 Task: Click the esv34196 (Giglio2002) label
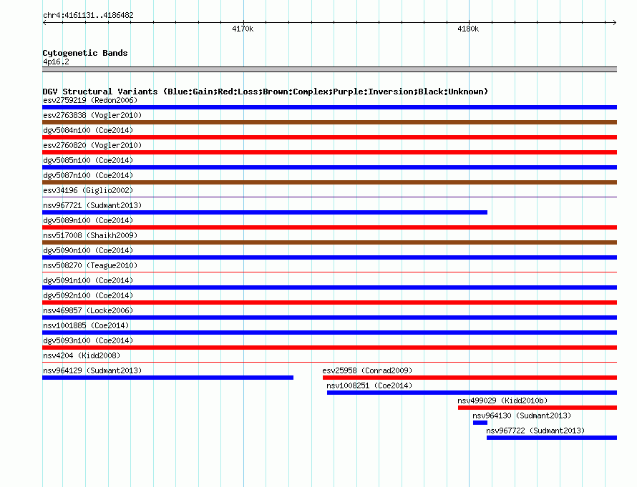tap(88, 190)
